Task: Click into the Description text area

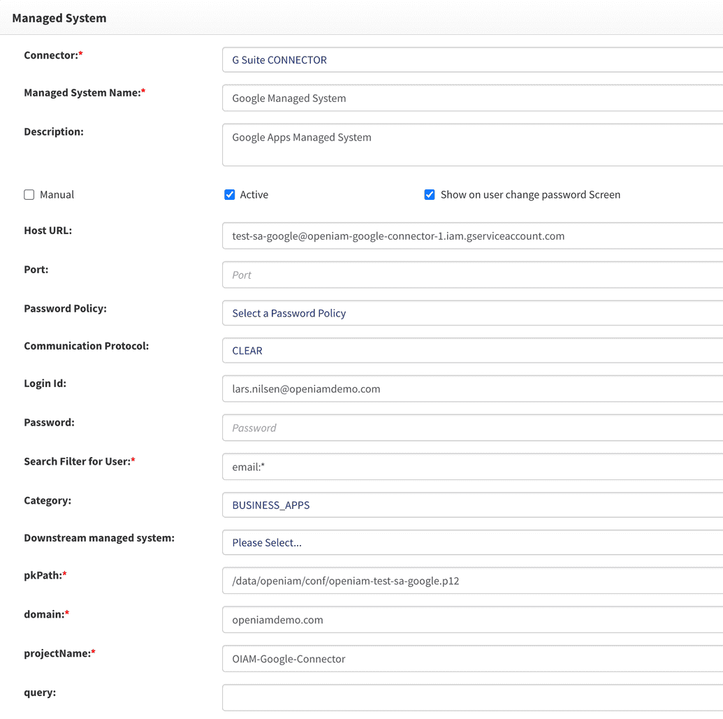Action: click(x=472, y=145)
